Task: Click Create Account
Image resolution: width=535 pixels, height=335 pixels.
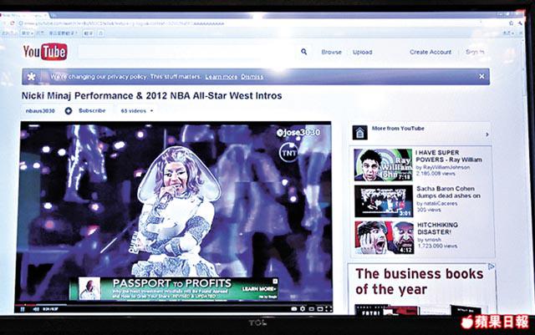Action: tap(431, 52)
